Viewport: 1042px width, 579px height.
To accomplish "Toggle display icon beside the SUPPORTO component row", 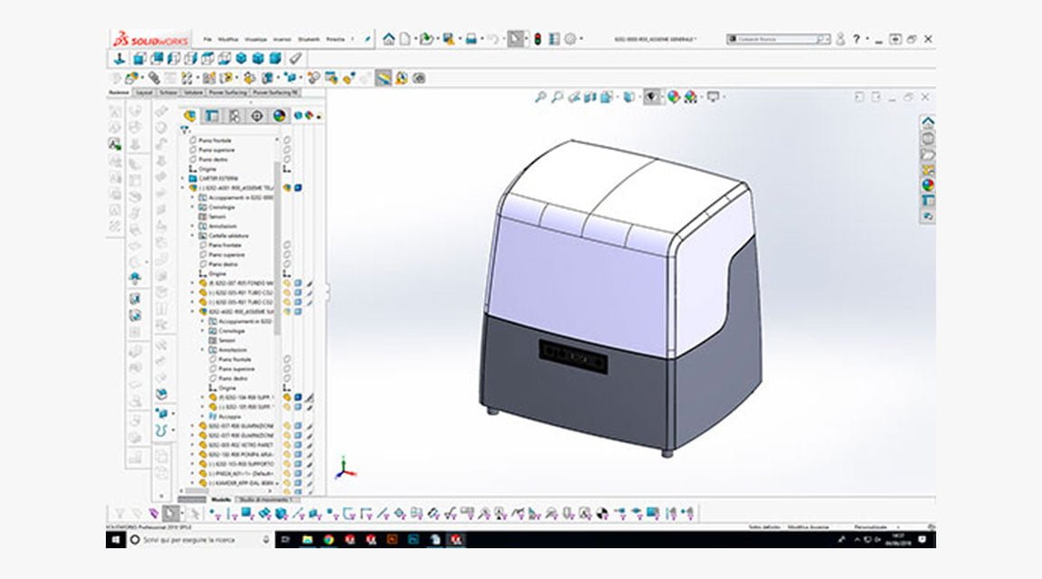I will coord(298,464).
